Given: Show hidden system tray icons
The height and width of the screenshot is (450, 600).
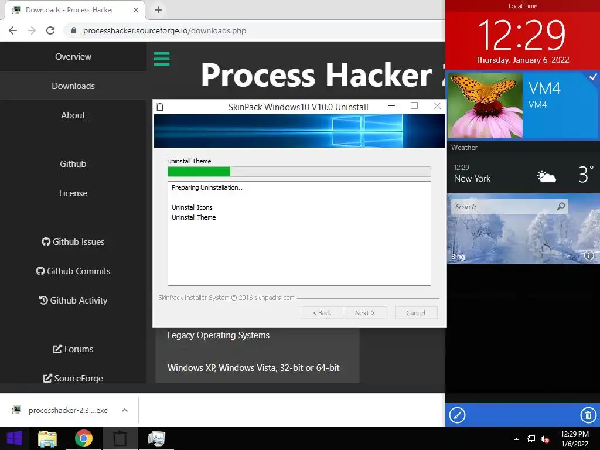Looking at the screenshot, I should click(516, 439).
